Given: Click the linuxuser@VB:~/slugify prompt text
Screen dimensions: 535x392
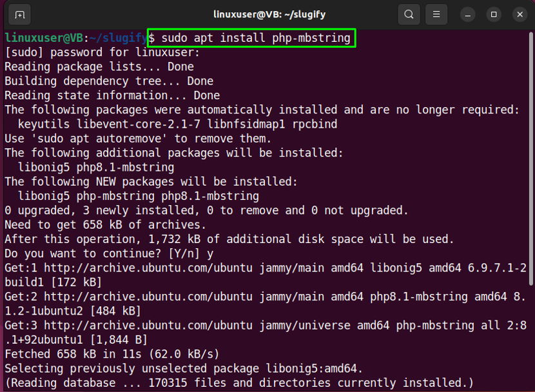Looking at the screenshot, I should point(72,37).
